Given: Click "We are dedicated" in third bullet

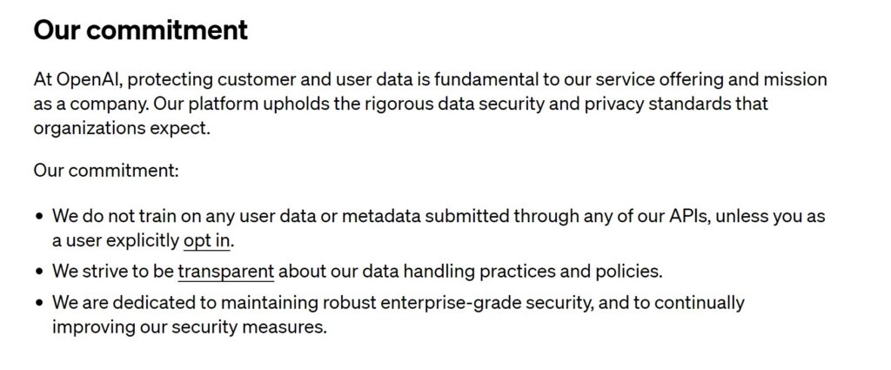Looking at the screenshot, I should pyautogui.click(x=118, y=303).
